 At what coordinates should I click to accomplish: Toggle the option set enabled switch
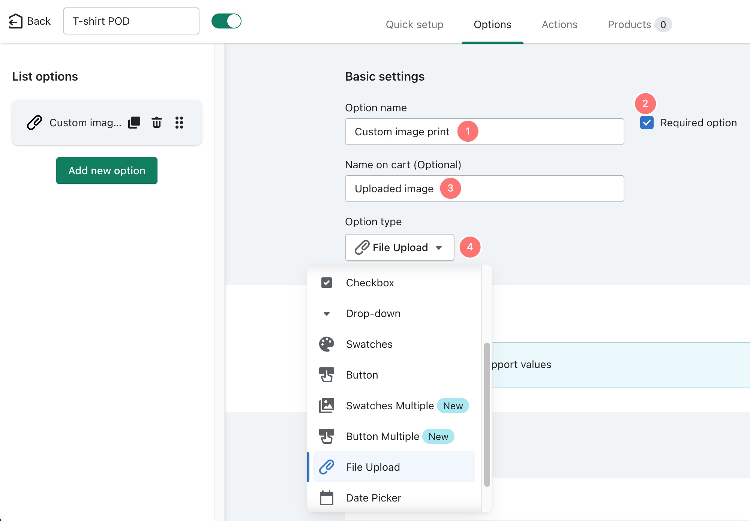point(226,21)
